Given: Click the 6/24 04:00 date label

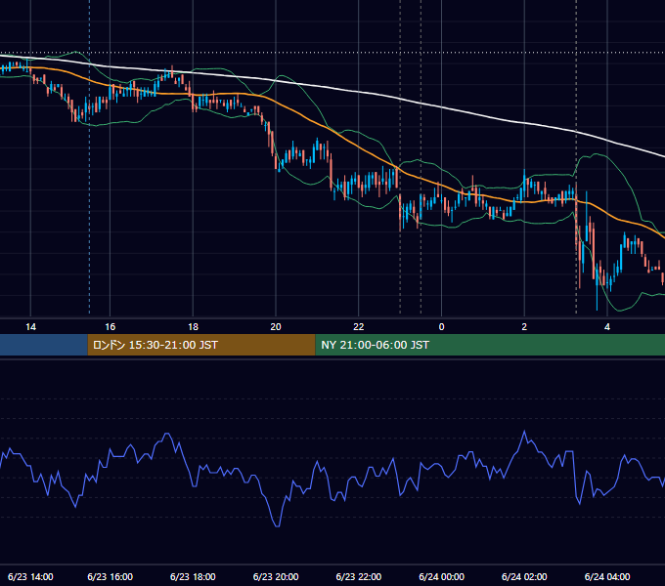Looking at the screenshot, I should [607, 576].
